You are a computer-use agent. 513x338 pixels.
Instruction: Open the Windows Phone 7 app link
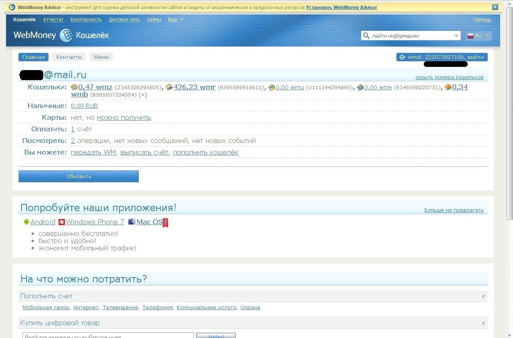pos(95,222)
